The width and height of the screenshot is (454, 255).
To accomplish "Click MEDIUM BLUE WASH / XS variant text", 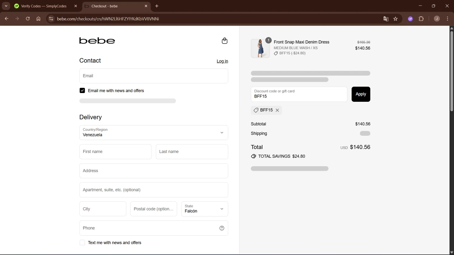I will click(296, 48).
